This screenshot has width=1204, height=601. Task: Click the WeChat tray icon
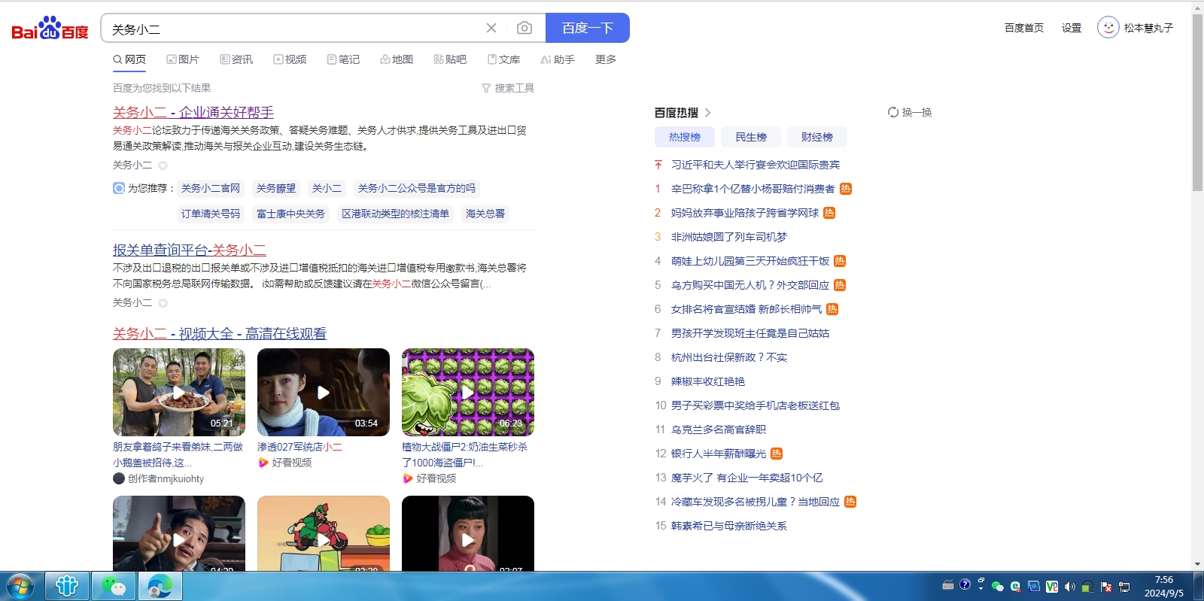pos(998,587)
